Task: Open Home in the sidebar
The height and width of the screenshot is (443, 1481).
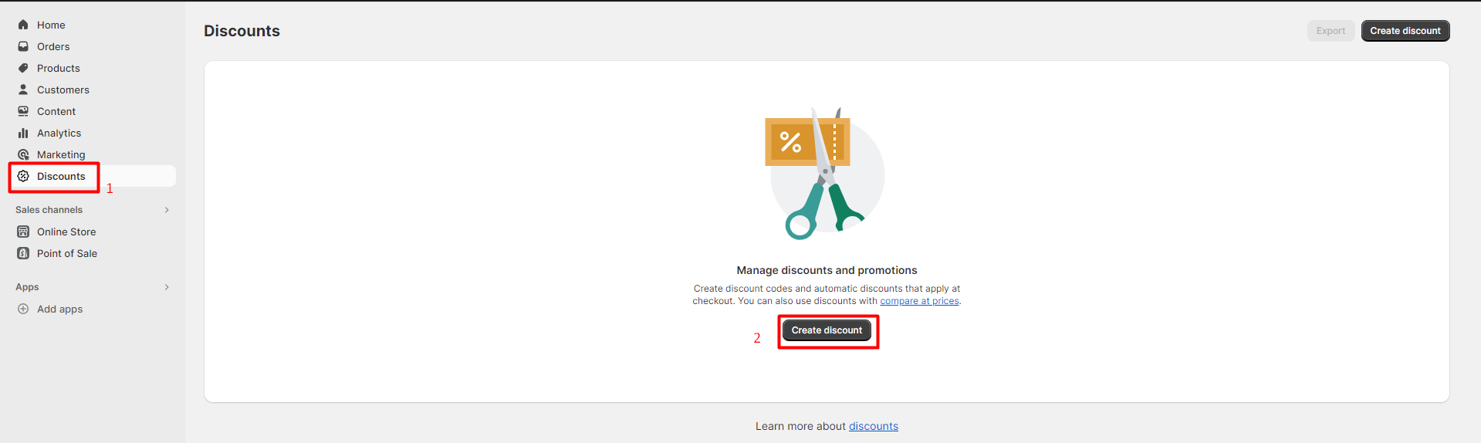Action: click(x=93, y=25)
